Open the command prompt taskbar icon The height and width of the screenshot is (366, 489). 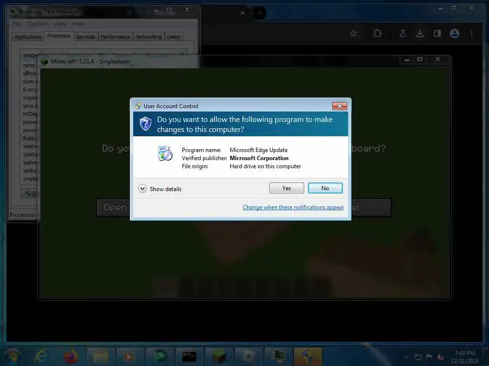tap(189, 356)
